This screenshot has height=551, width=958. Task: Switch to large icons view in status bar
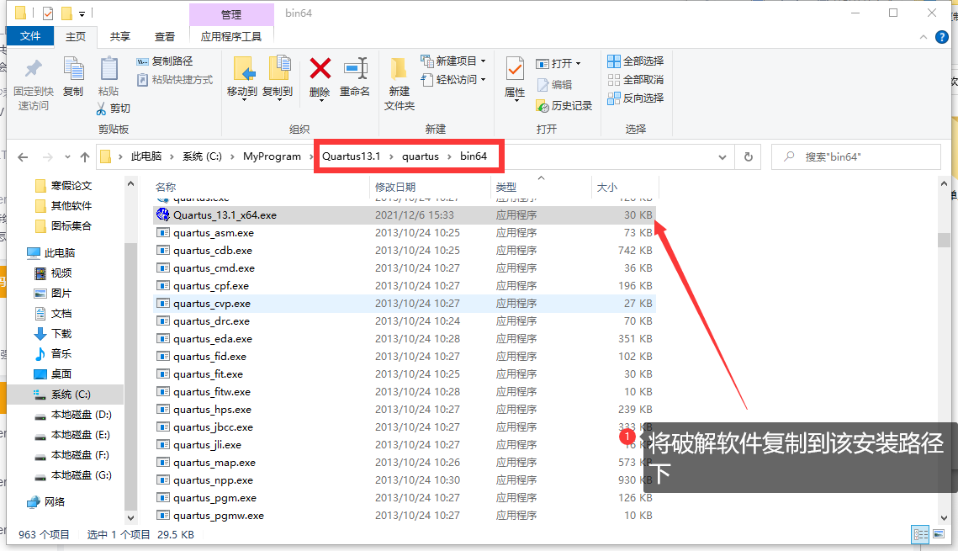[x=939, y=534]
